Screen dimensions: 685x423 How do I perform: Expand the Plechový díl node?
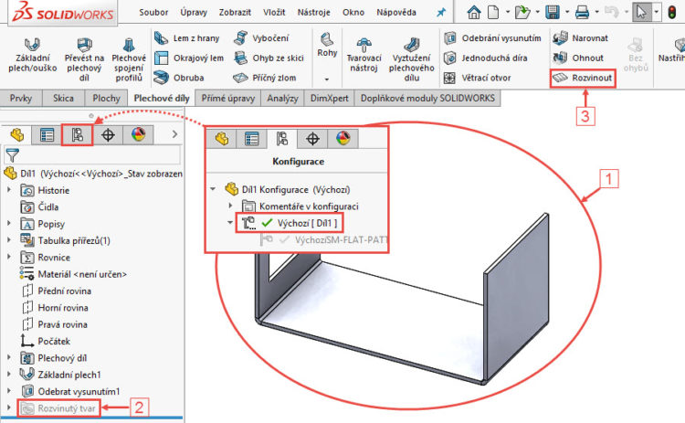tap(9, 357)
